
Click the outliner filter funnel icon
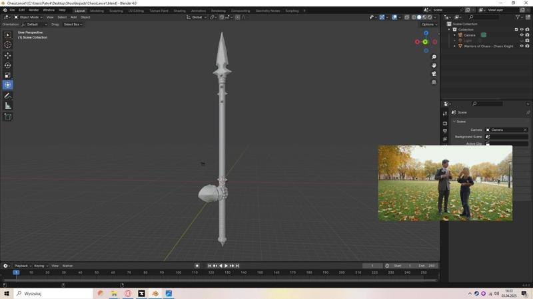(518, 17)
